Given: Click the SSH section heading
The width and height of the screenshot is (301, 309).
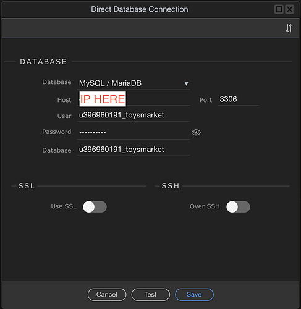Looking at the screenshot, I should point(171,186).
